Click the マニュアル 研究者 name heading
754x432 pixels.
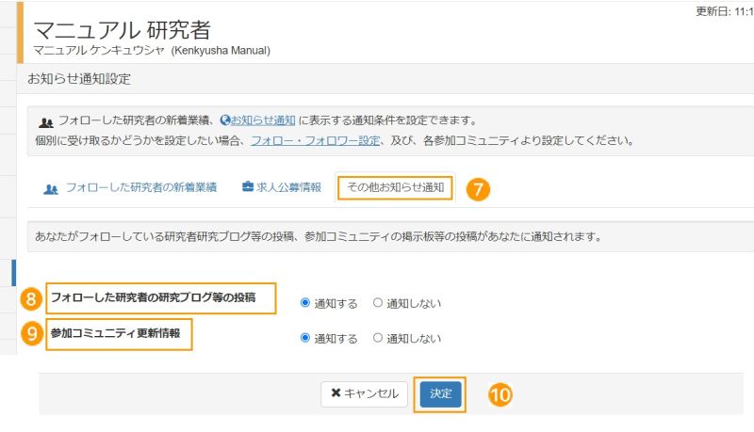123,30
